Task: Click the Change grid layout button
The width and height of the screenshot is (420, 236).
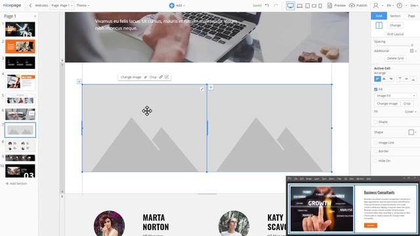Action: tap(395, 26)
